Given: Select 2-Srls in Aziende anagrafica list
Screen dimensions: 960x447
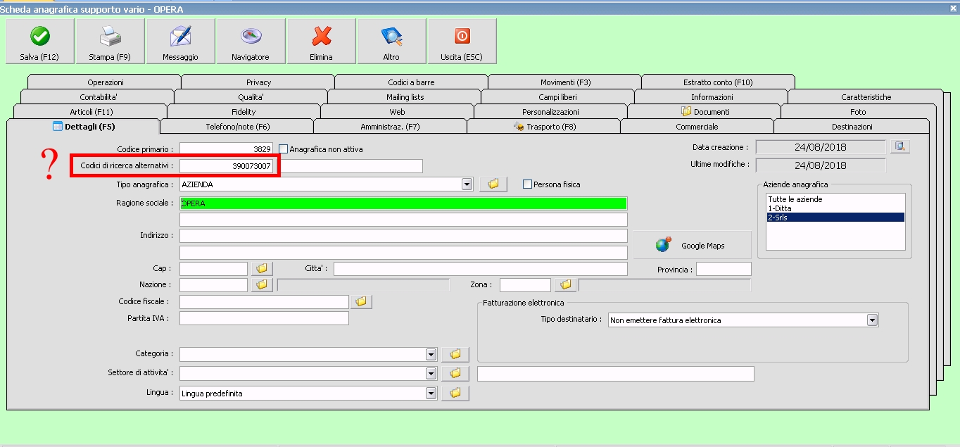Looking at the screenshot, I should pyautogui.click(x=835, y=218).
